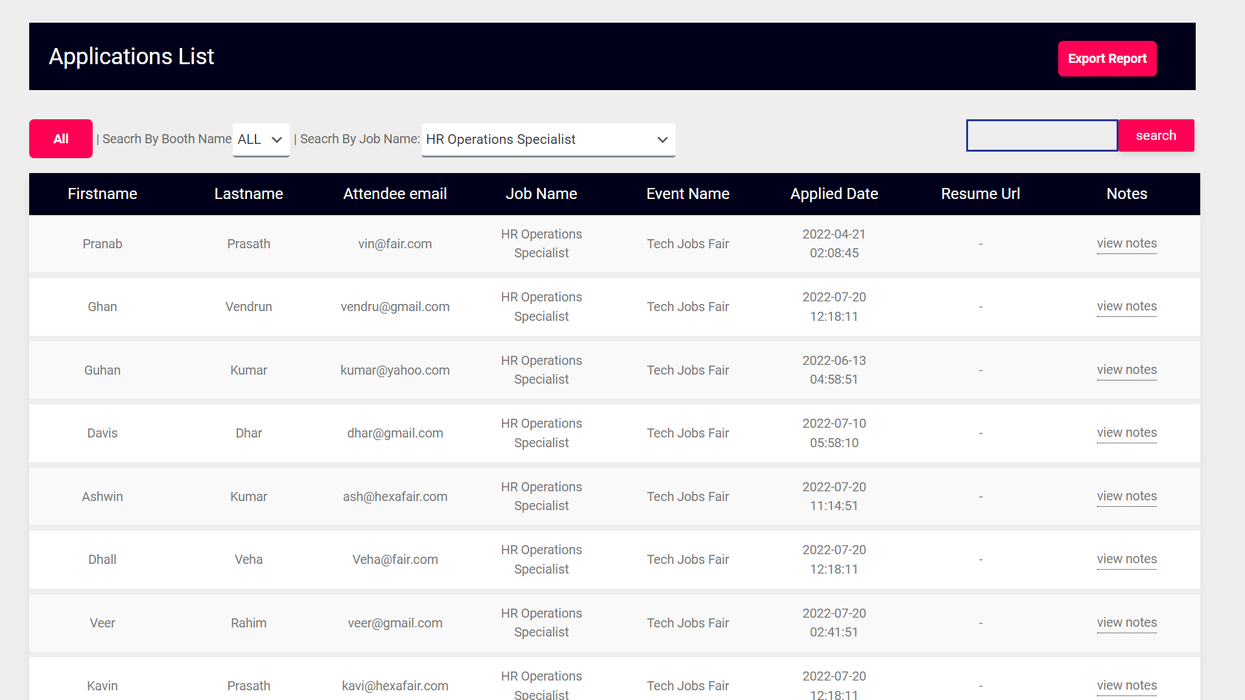Image resolution: width=1245 pixels, height=700 pixels.
Task: Click the Search button
Action: pyautogui.click(x=1156, y=135)
